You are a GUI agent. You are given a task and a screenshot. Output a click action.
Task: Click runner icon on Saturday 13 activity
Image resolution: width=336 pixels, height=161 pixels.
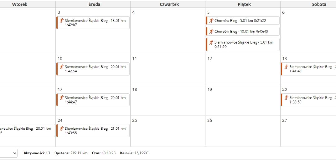tap(286, 67)
